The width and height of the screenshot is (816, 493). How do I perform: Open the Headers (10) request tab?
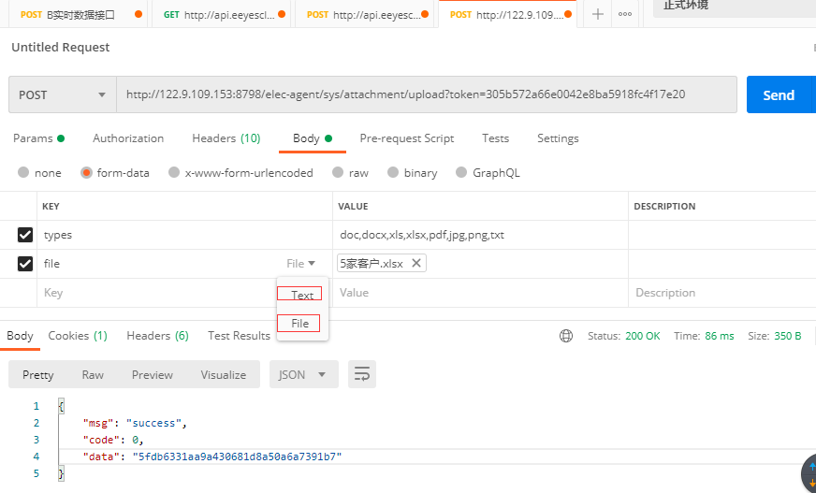coord(226,138)
